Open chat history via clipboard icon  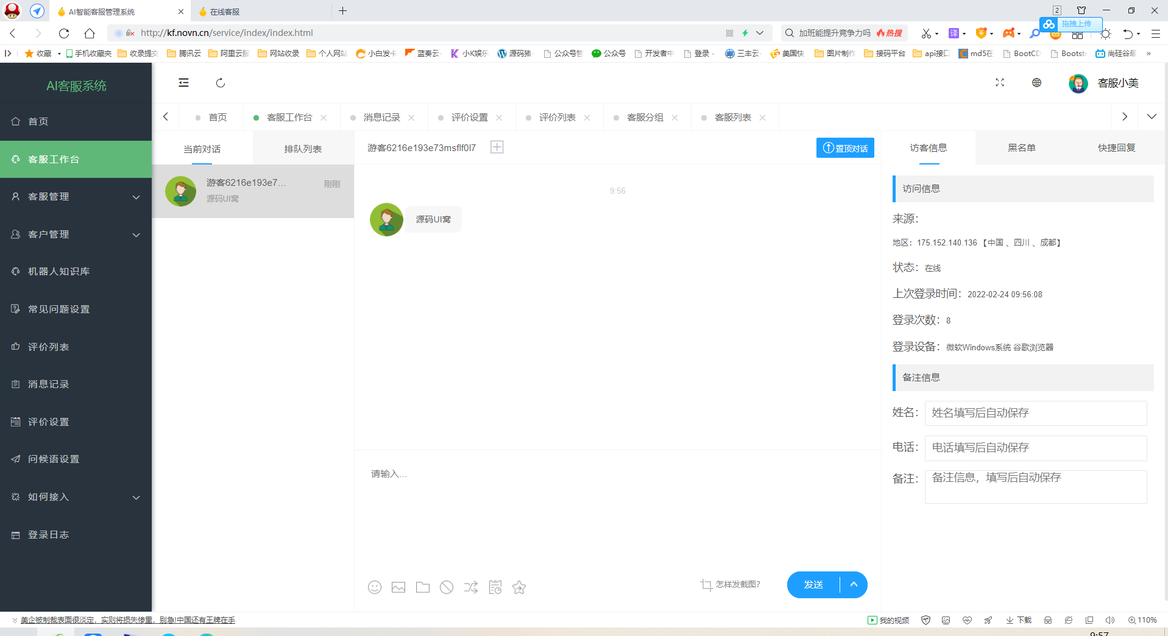[x=495, y=587]
